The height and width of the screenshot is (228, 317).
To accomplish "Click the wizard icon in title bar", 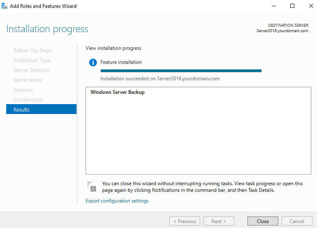I will [5, 6].
